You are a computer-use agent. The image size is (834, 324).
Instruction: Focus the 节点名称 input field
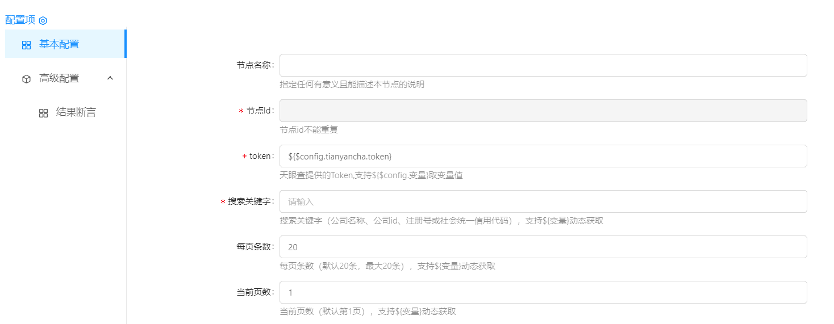pyautogui.click(x=543, y=65)
